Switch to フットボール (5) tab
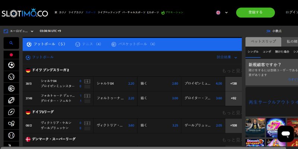 click(x=46, y=44)
